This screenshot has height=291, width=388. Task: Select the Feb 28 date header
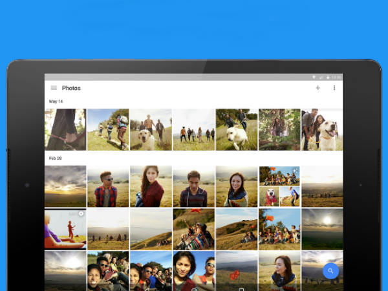coord(56,158)
